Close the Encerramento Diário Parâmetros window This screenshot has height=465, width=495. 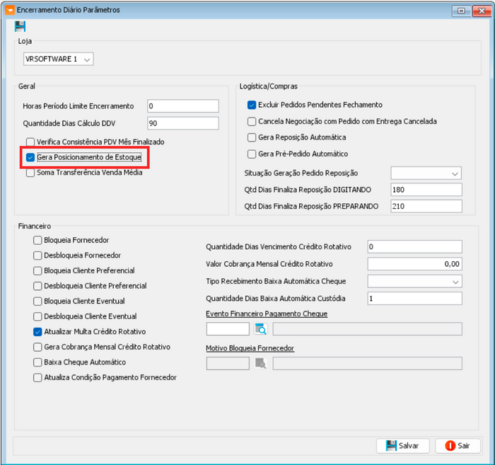481,11
